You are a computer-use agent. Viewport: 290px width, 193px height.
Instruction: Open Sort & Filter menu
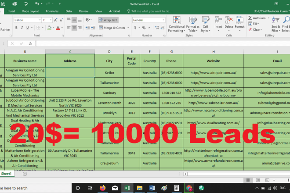coord(276,24)
